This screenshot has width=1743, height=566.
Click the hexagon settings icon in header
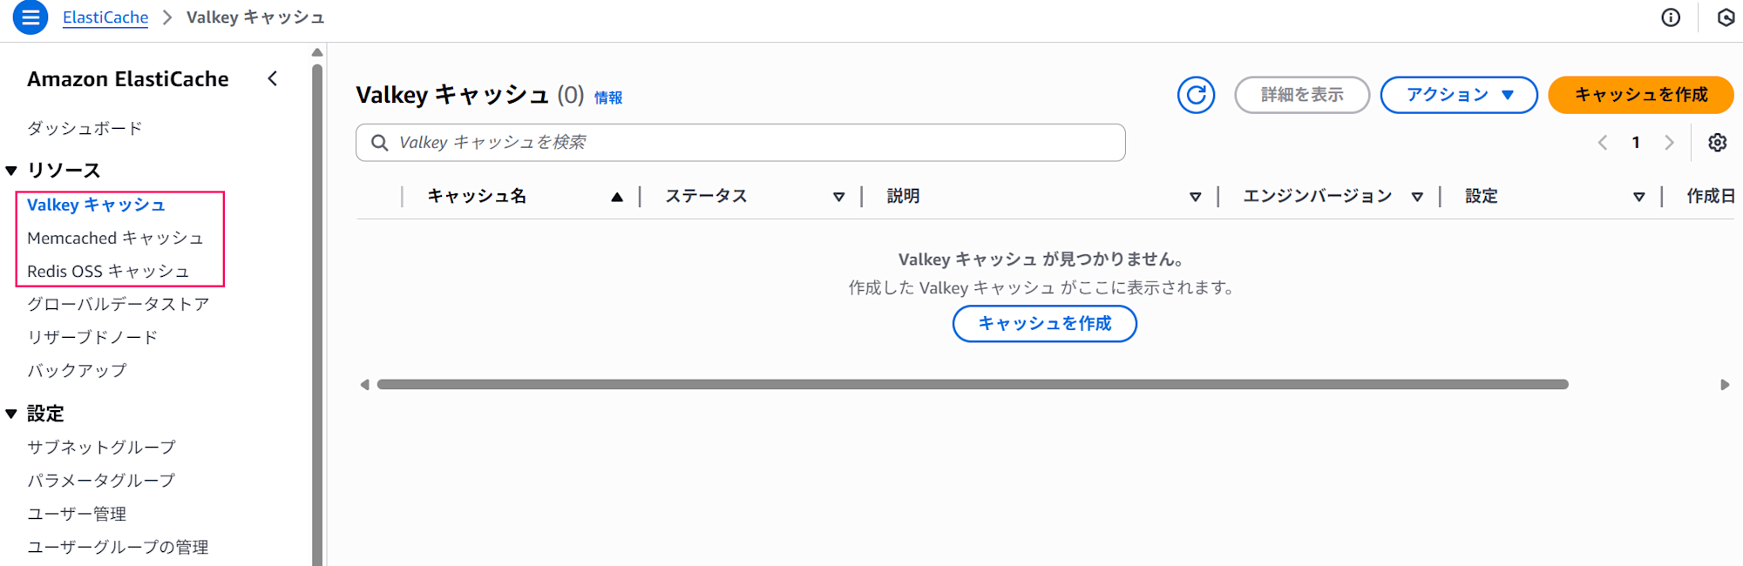(x=1726, y=17)
